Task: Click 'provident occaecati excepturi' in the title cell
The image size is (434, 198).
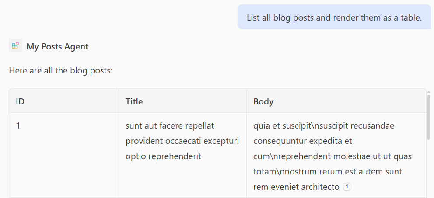Action: tap(182, 141)
